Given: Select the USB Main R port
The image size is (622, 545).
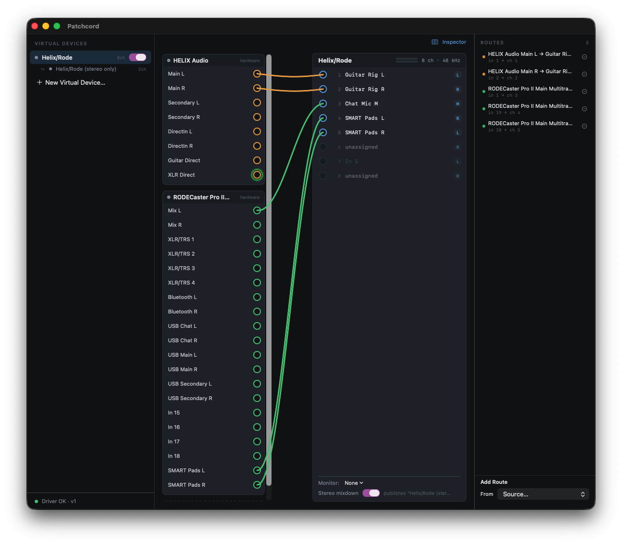Looking at the screenshot, I should [257, 369].
